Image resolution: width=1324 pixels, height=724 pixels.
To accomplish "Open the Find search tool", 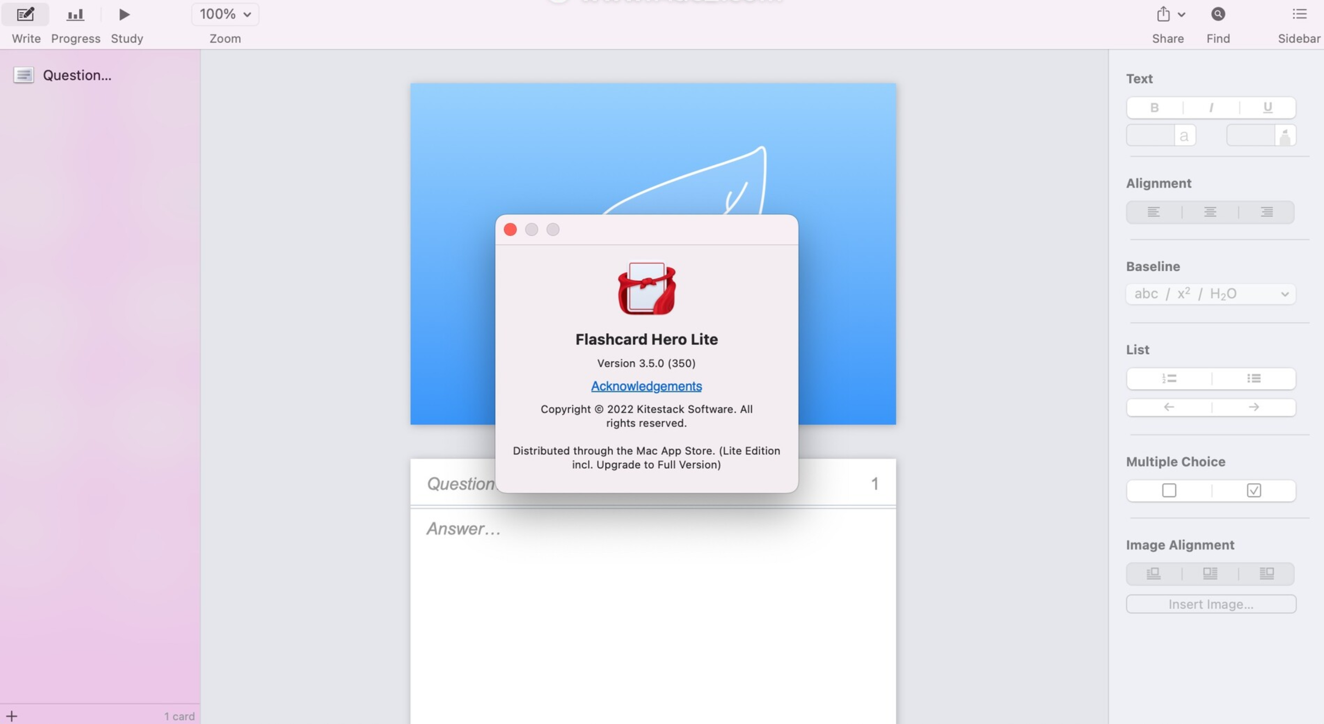I will click(x=1218, y=14).
